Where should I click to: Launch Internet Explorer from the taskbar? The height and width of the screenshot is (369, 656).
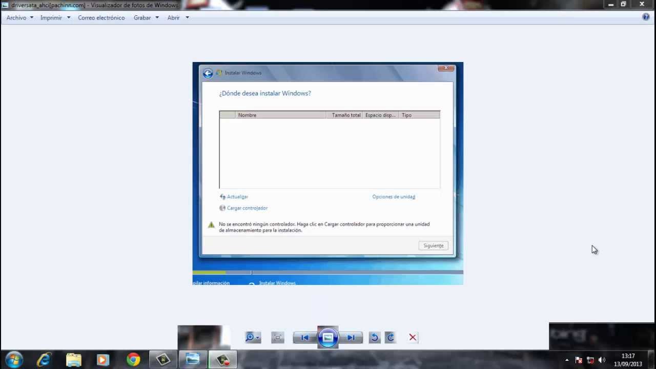click(x=44, y=360)
